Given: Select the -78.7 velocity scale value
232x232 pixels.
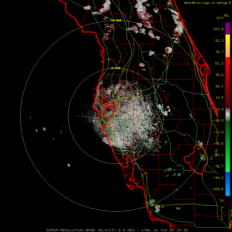Looking at the screenshot, I should click(x=218, y=167).
